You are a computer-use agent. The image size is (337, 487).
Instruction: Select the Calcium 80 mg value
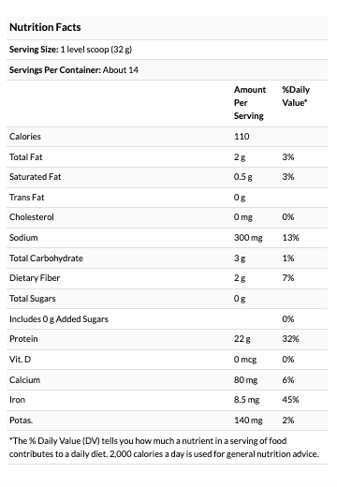(x=246, y=380)
